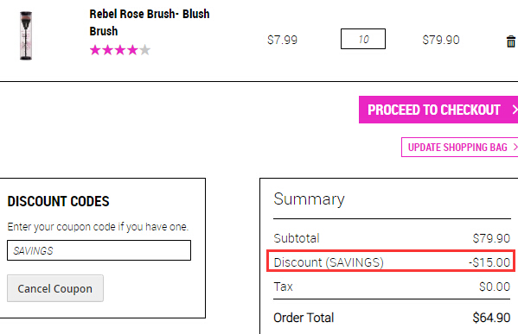Click Update Shopping Bag
Image resolution: width=518 pixels, height=334 pixels.
point(459,147)
